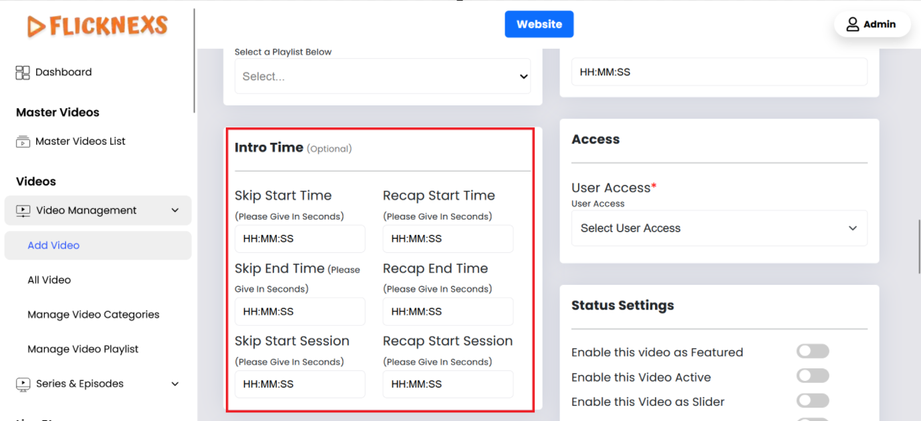Click the Series & Episodes icon
921x421 pixels.
click(x=23, y=384)
